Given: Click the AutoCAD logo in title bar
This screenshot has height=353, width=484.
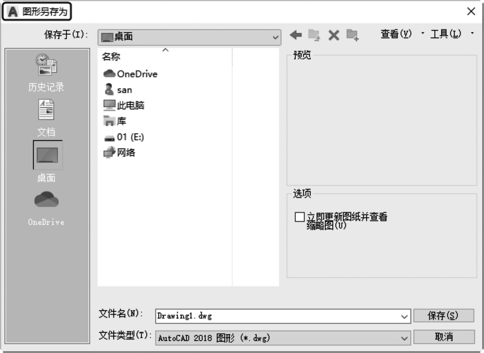Looking at the screenshot, I should (x=13, y=12).
